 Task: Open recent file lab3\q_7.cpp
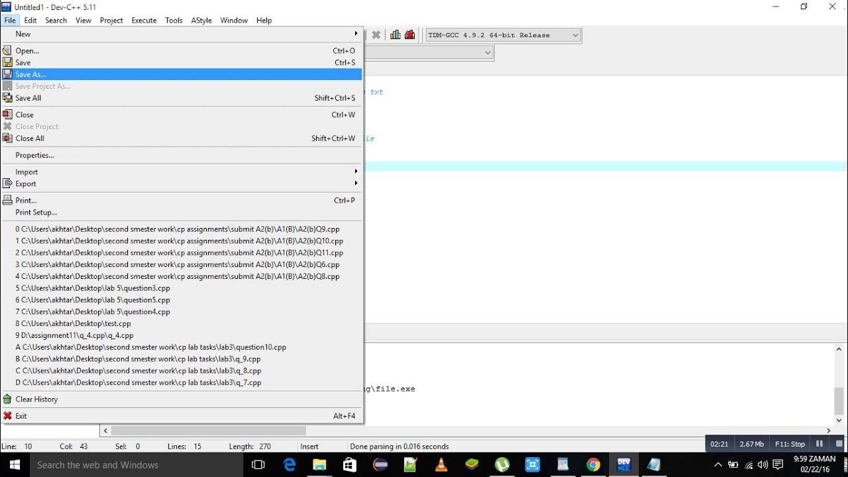pyautogui.click(x=182, y=382)
